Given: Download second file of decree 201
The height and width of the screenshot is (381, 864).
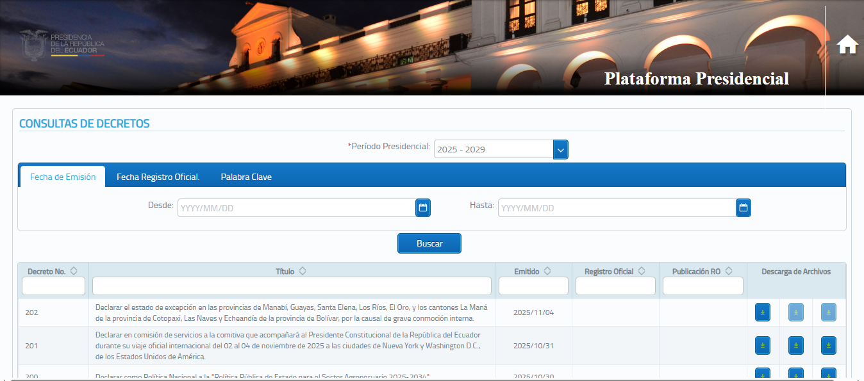Looking at the screenshot, I should point(795,346).
